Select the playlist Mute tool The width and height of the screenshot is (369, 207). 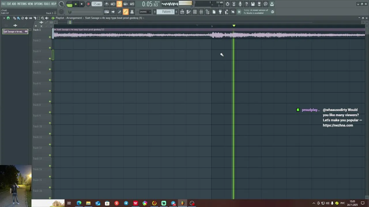point(27,18)
